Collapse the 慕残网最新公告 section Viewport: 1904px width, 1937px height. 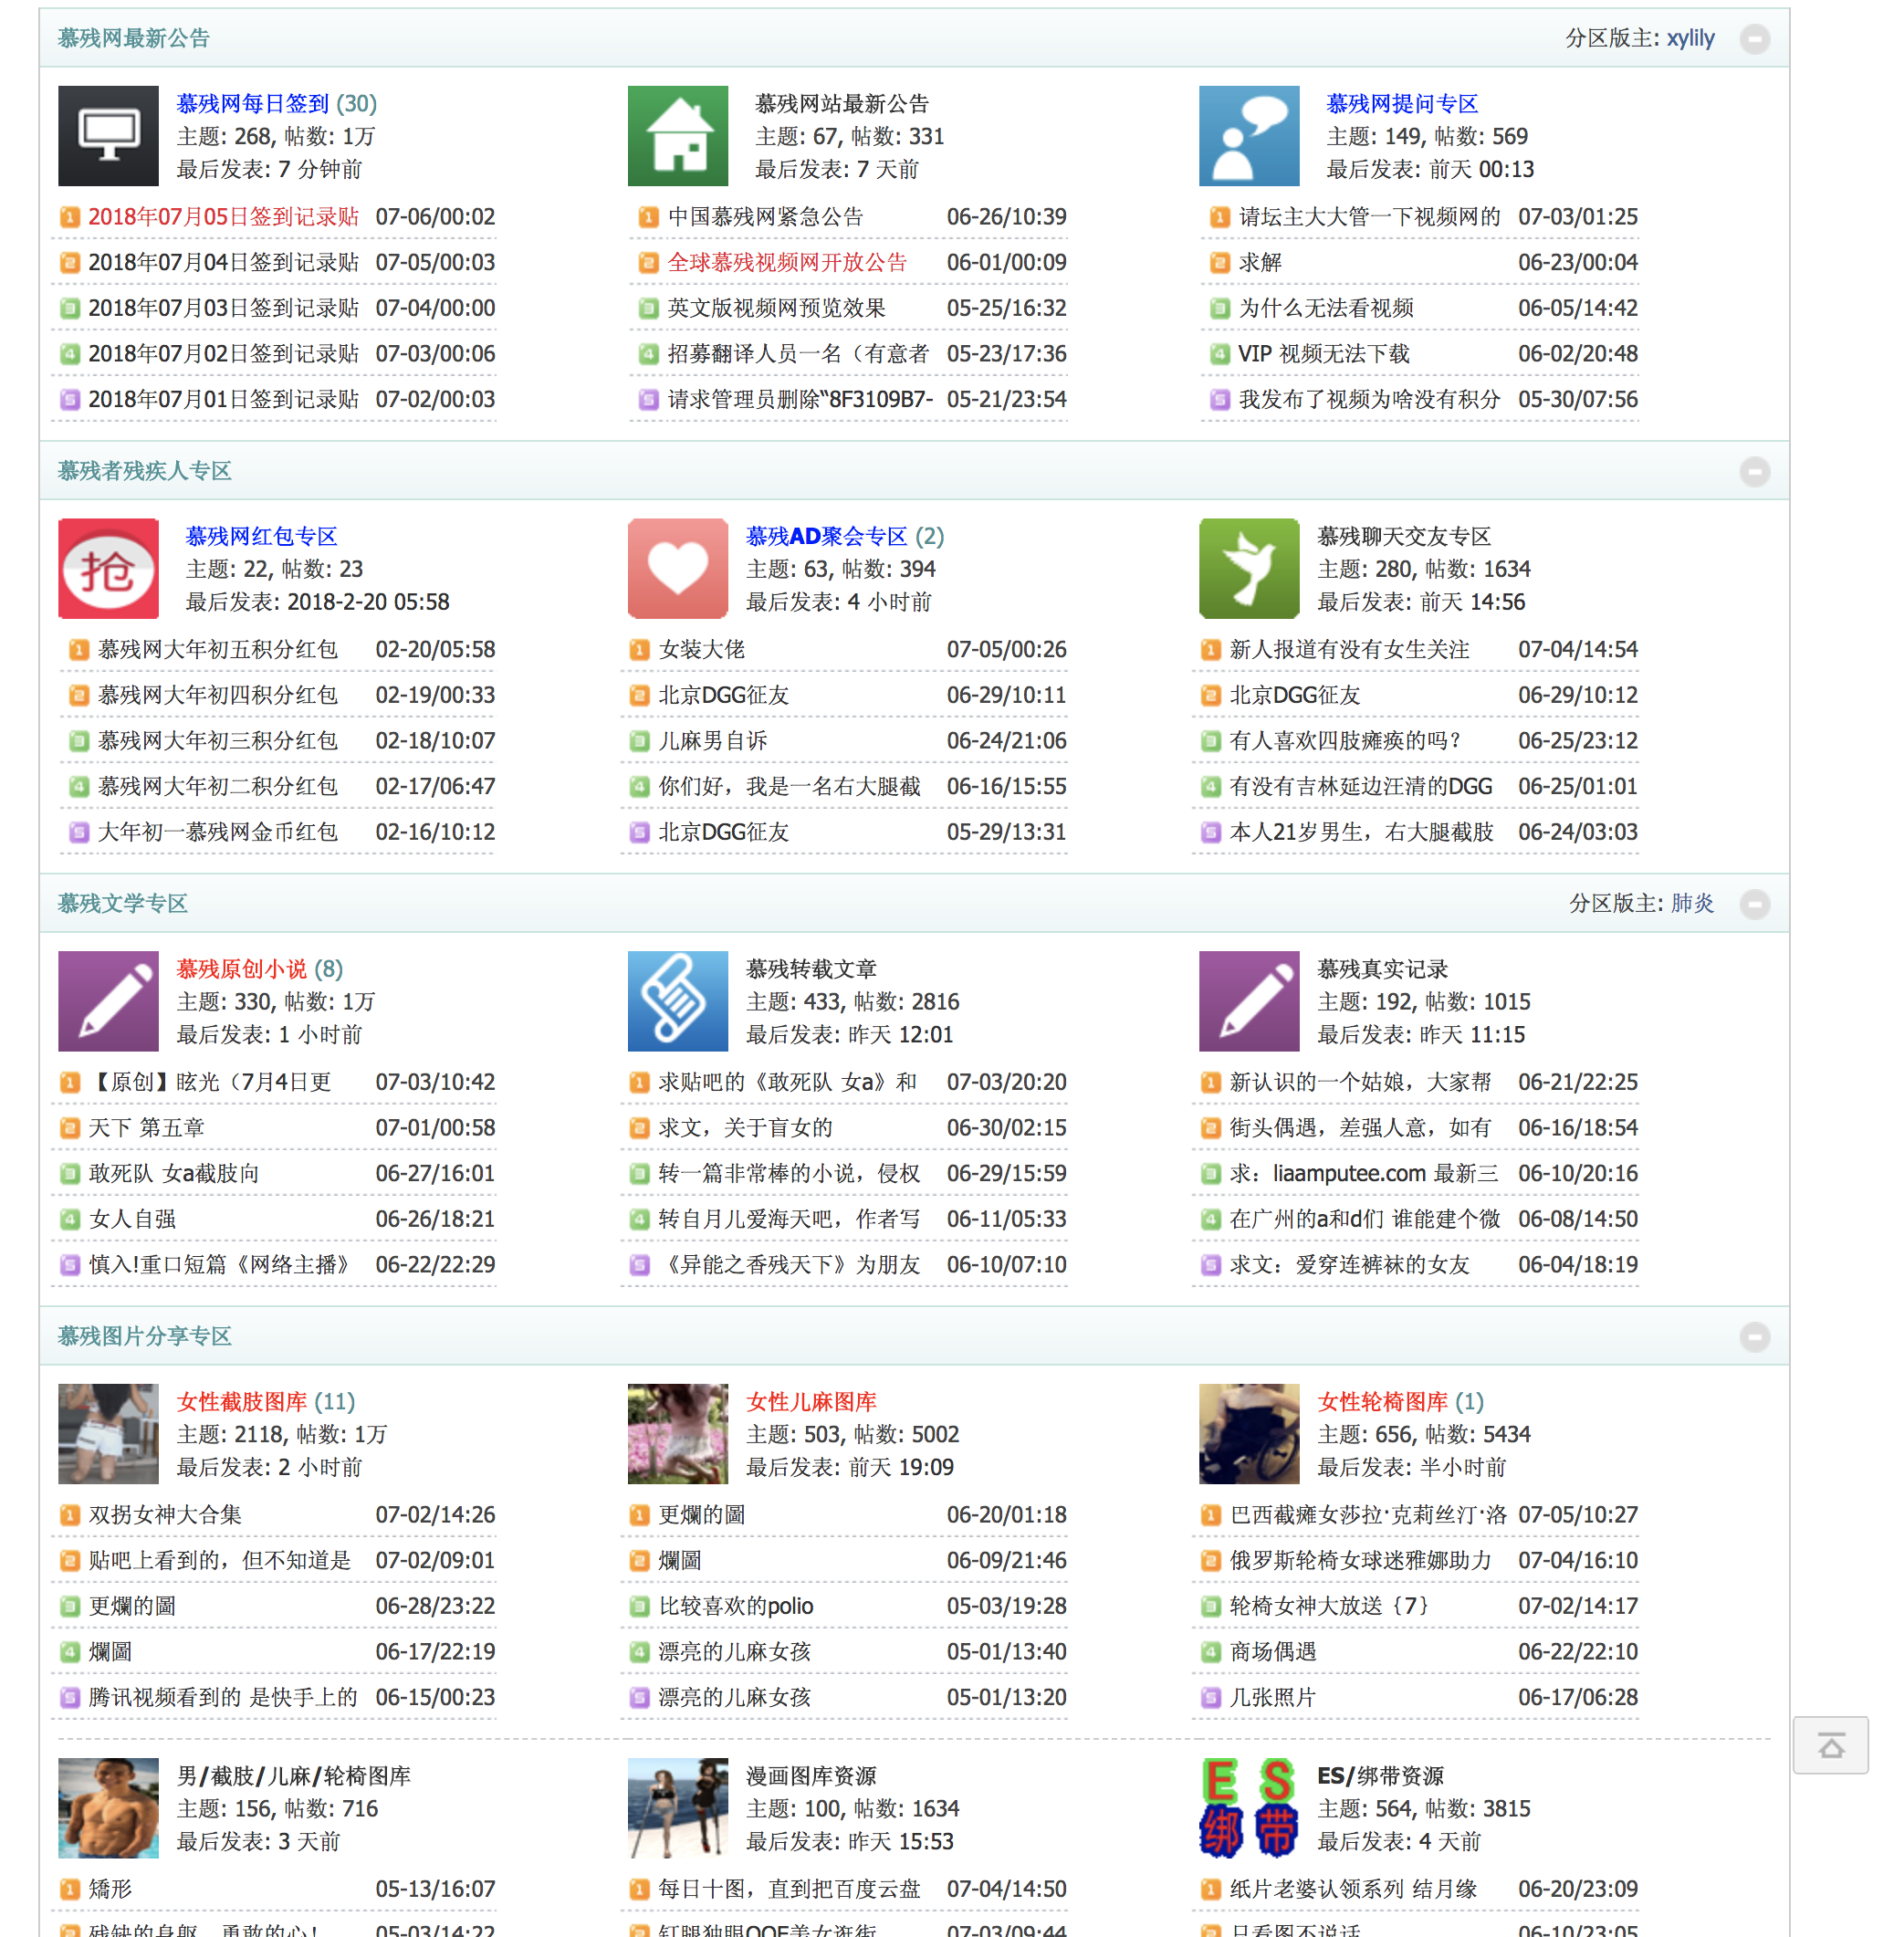pyautogui.click(x=1754, y=39)
